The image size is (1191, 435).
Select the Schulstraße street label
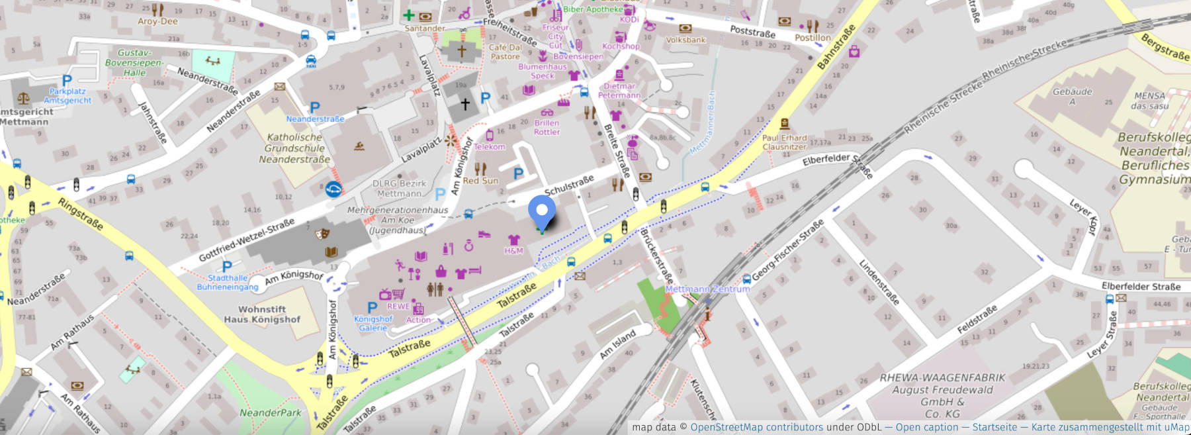569,185
